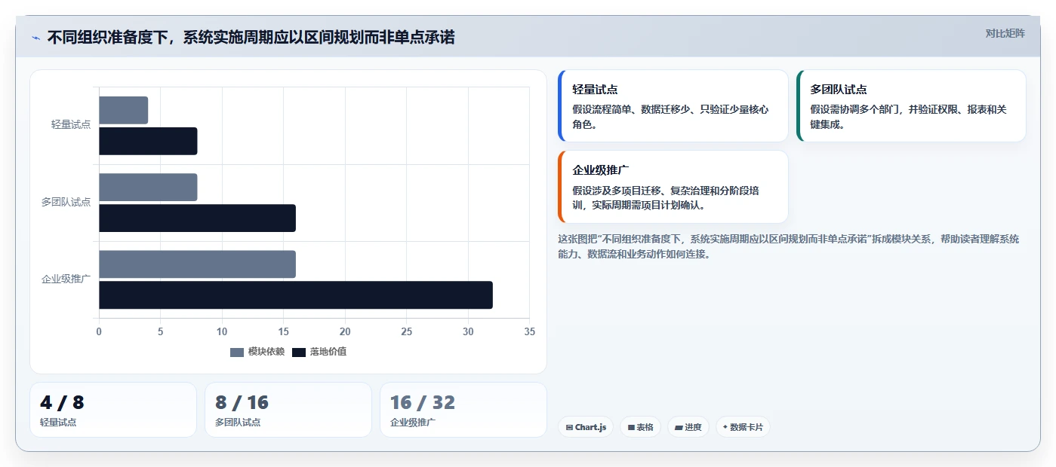Click the summary paragraph starting 这张图把
The width and height of the screenshot is (1056, 467).
pyautogui.click(x=788, y=246)
